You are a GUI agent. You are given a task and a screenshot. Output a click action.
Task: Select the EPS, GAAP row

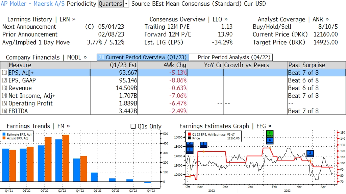pyautogui.click(x=173, y=80)
